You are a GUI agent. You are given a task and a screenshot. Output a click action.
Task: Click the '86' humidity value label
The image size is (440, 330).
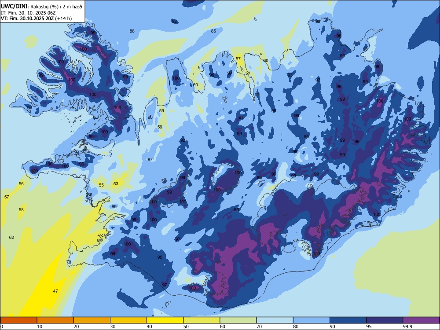pos(90,195)
